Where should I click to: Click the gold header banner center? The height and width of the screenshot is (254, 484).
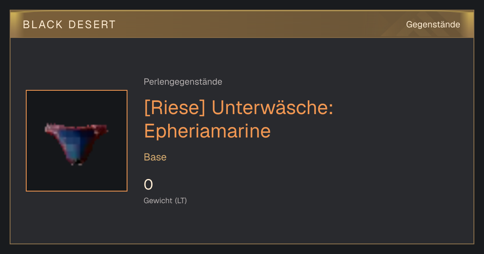tap(242, 24)
